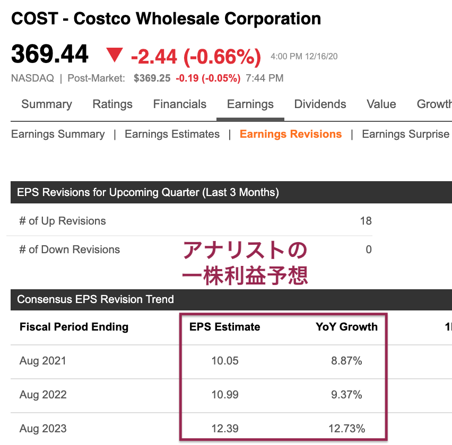Click the EPS Estimate column header
This screenshot has height=445, width=452.
click(224, 327)
